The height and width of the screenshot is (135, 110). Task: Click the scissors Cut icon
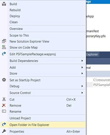(4, 99)
